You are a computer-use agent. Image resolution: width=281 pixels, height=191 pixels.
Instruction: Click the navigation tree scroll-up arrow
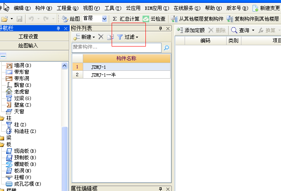coord(65,66)
